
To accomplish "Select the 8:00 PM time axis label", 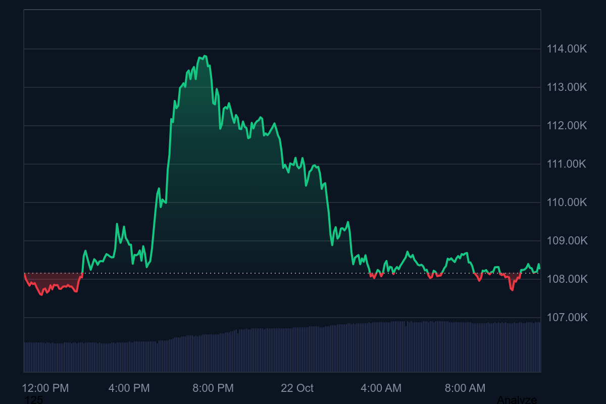I will [x=213, y=388].
